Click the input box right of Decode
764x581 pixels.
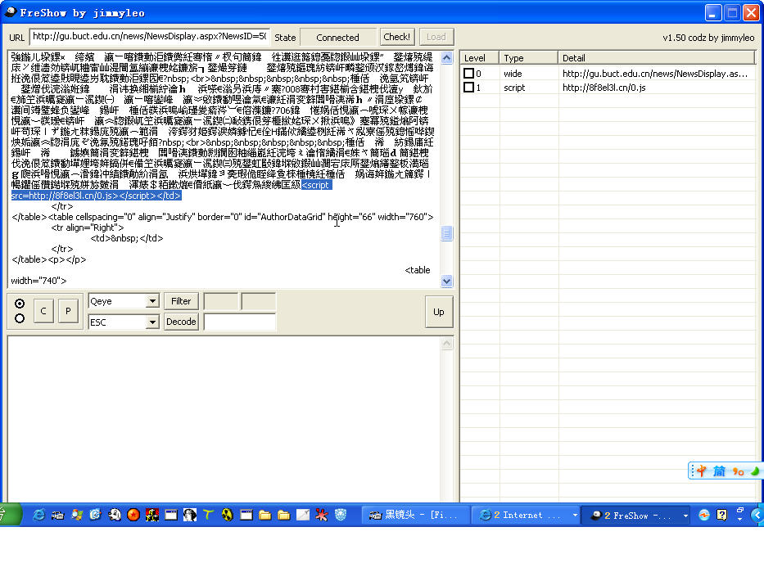coord(240,322)
